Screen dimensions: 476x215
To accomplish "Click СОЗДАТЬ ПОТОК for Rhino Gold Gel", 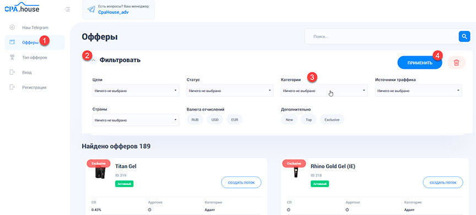I will click(x=443, y=183).
